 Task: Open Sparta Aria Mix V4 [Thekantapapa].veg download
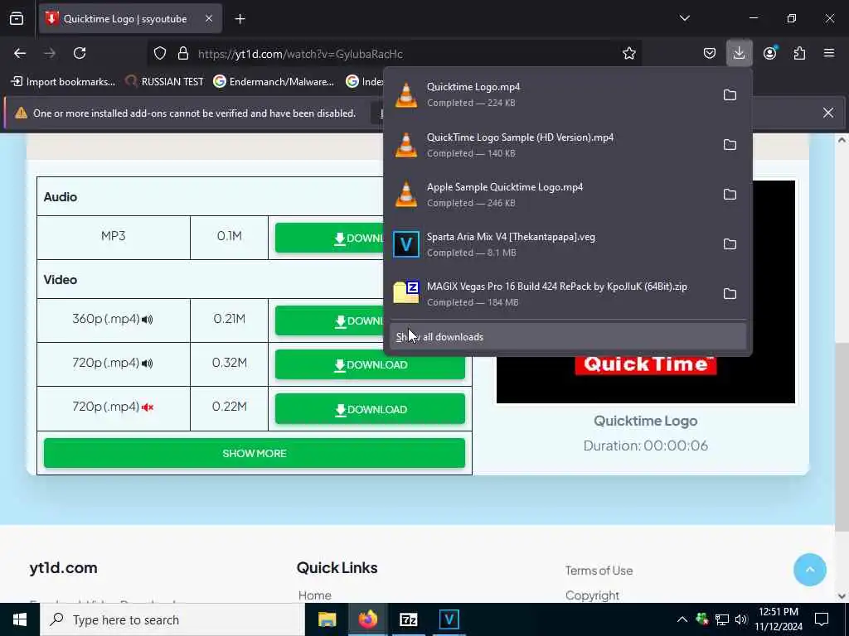[x=550, y=244]
